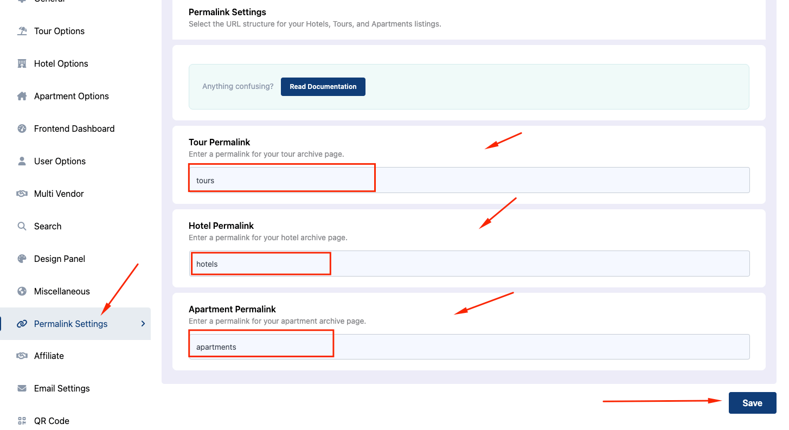Click the Apartment Options house icon

22,96
